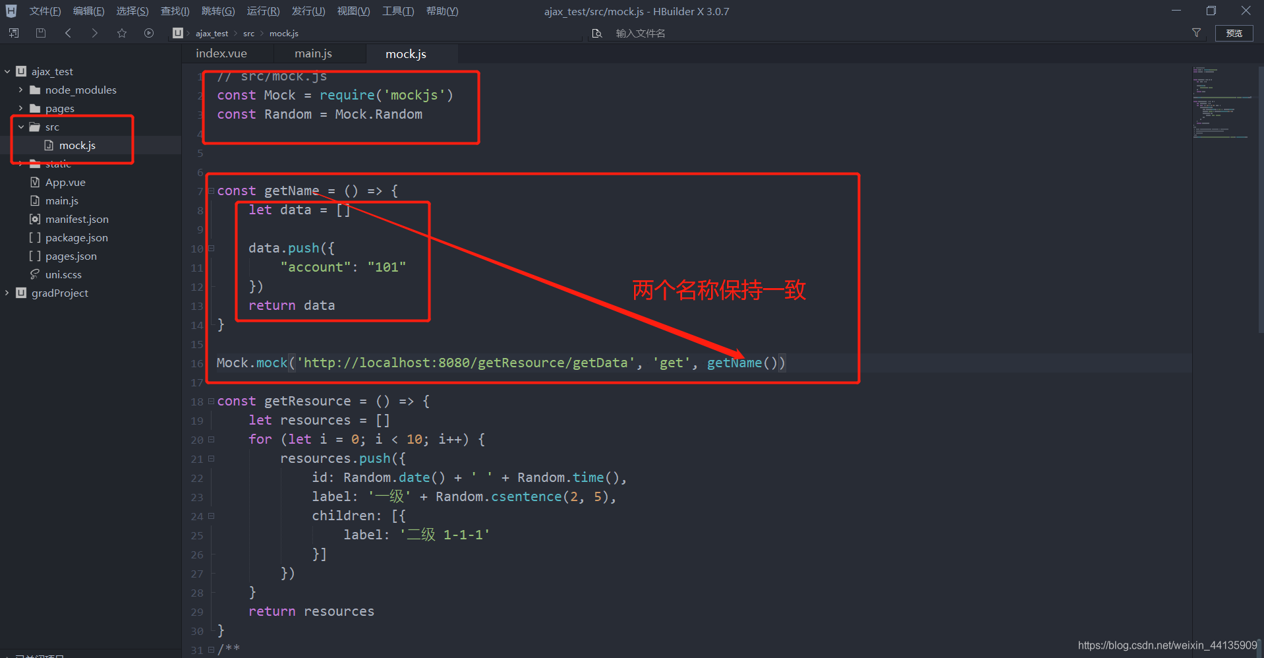Fold the children array at line 24

(212, 516)
